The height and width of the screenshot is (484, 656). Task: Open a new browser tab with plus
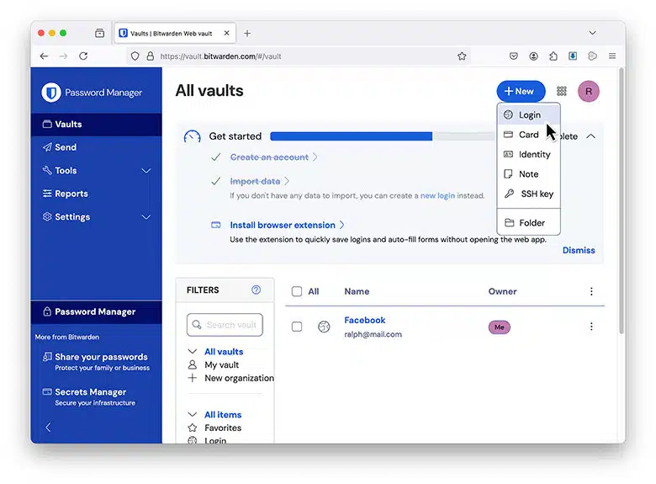point(247,33)
